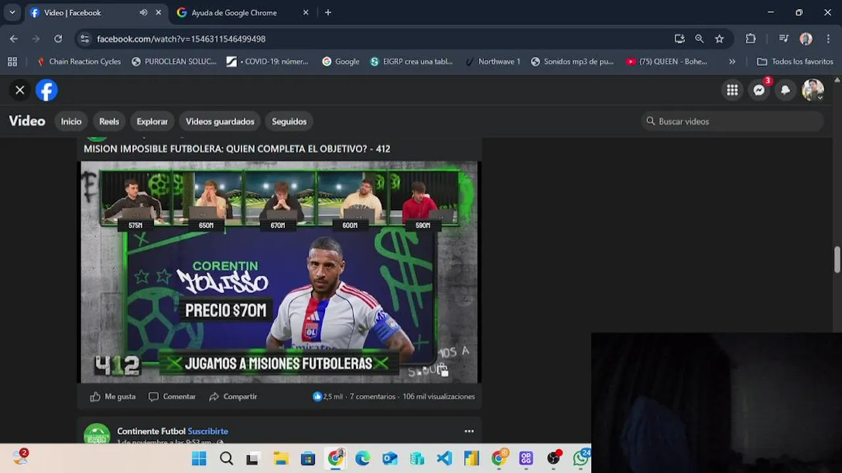The height and width of the screenshot is (473, 842).
Task: Open Microsoft Edge from taskbar
Action: 362,459
